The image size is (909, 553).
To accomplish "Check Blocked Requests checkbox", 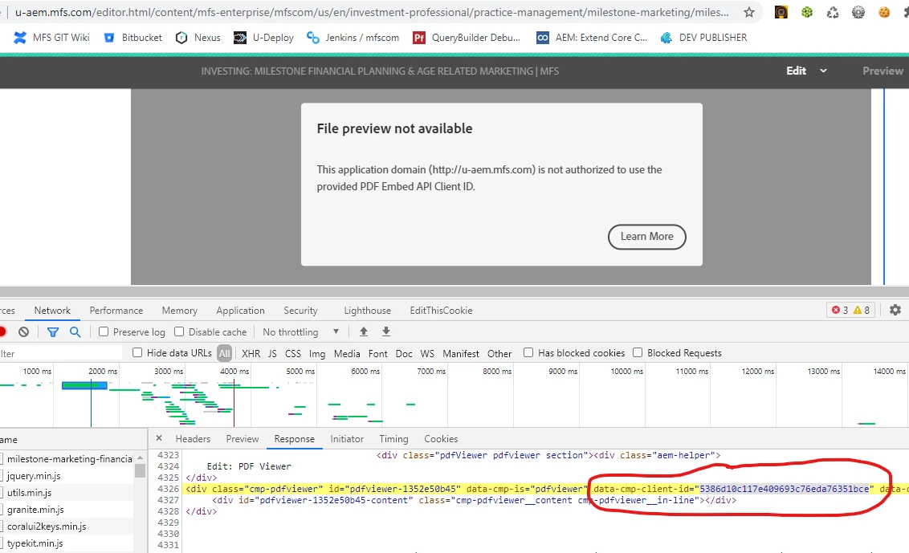I will 638,353.
